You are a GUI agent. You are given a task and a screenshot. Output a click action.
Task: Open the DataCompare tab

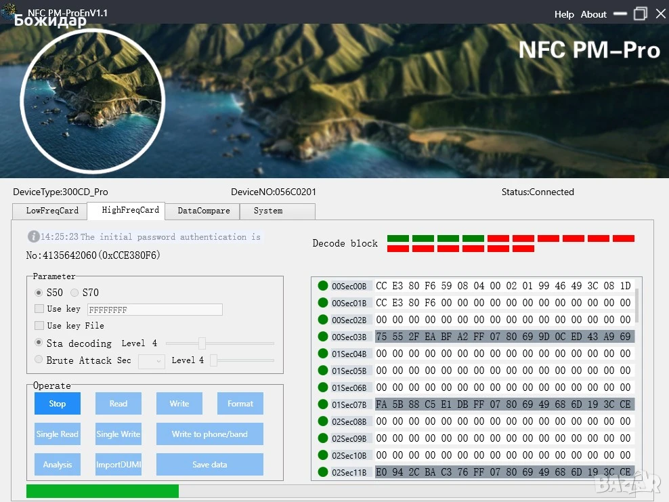coord(202,211)
